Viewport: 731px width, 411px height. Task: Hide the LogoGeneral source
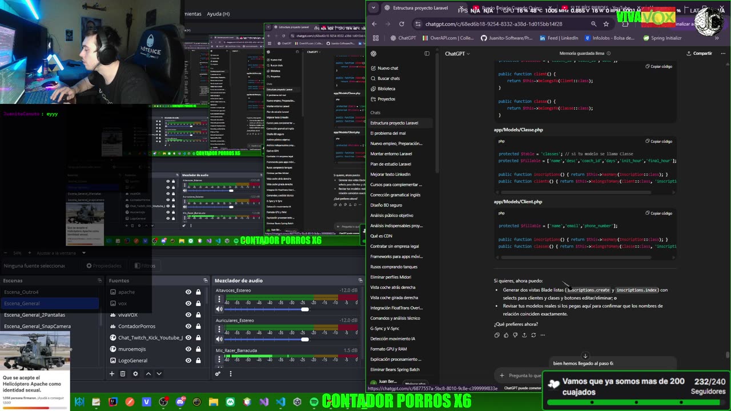click(x=188, y=360)
